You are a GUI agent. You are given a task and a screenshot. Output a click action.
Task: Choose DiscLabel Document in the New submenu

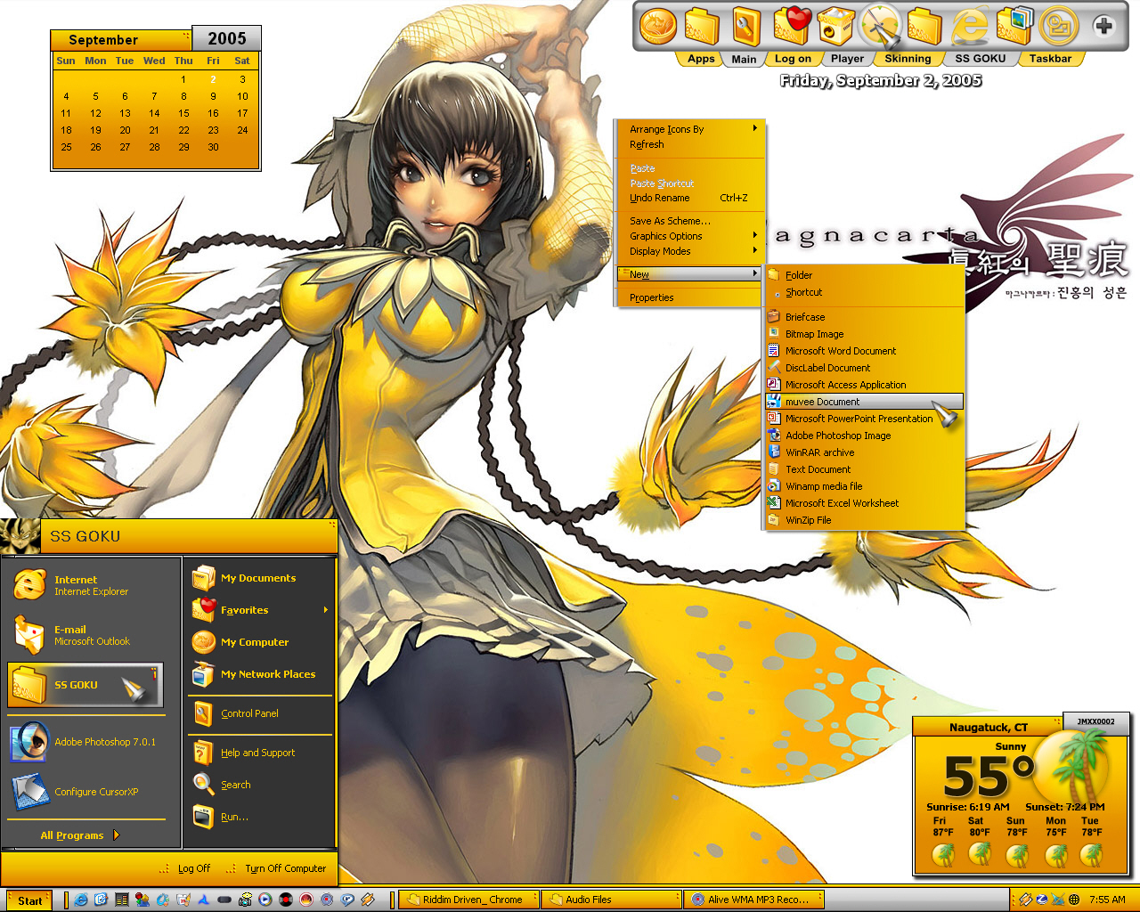tap(864, 368)
